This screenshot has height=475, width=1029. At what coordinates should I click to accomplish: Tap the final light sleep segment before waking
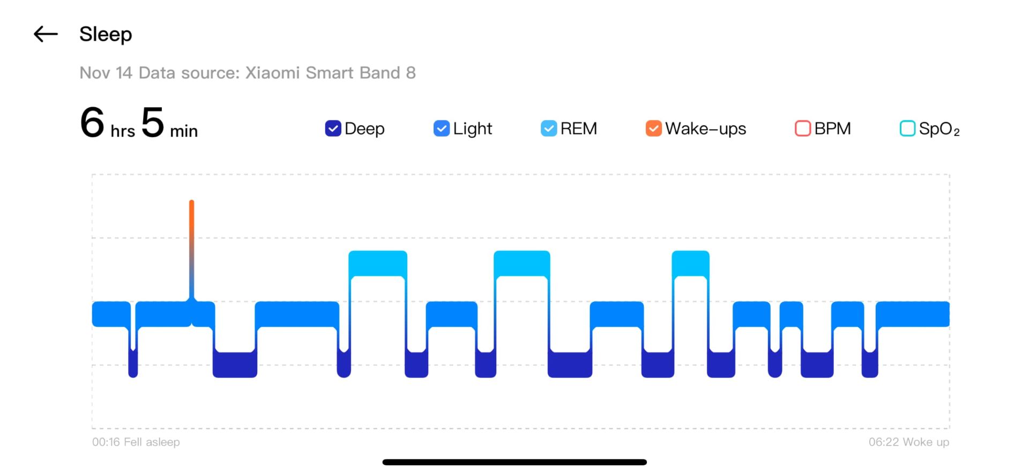[x=912, y=314]
